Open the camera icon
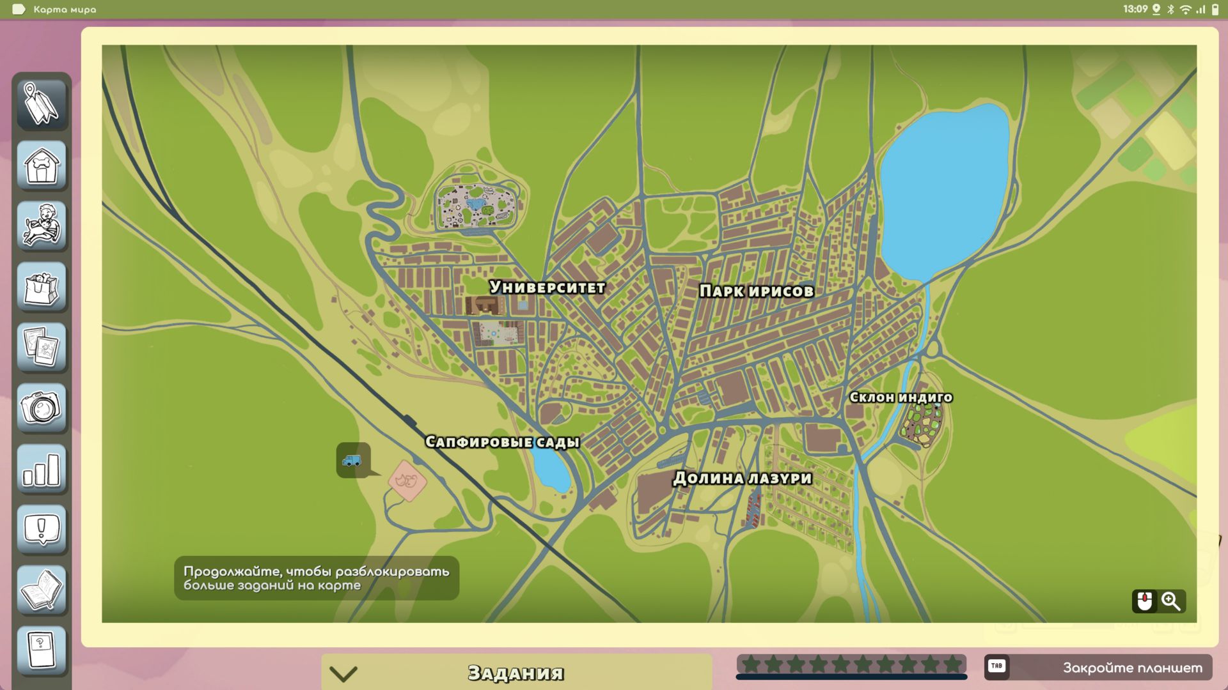 (x=42, y=408)
